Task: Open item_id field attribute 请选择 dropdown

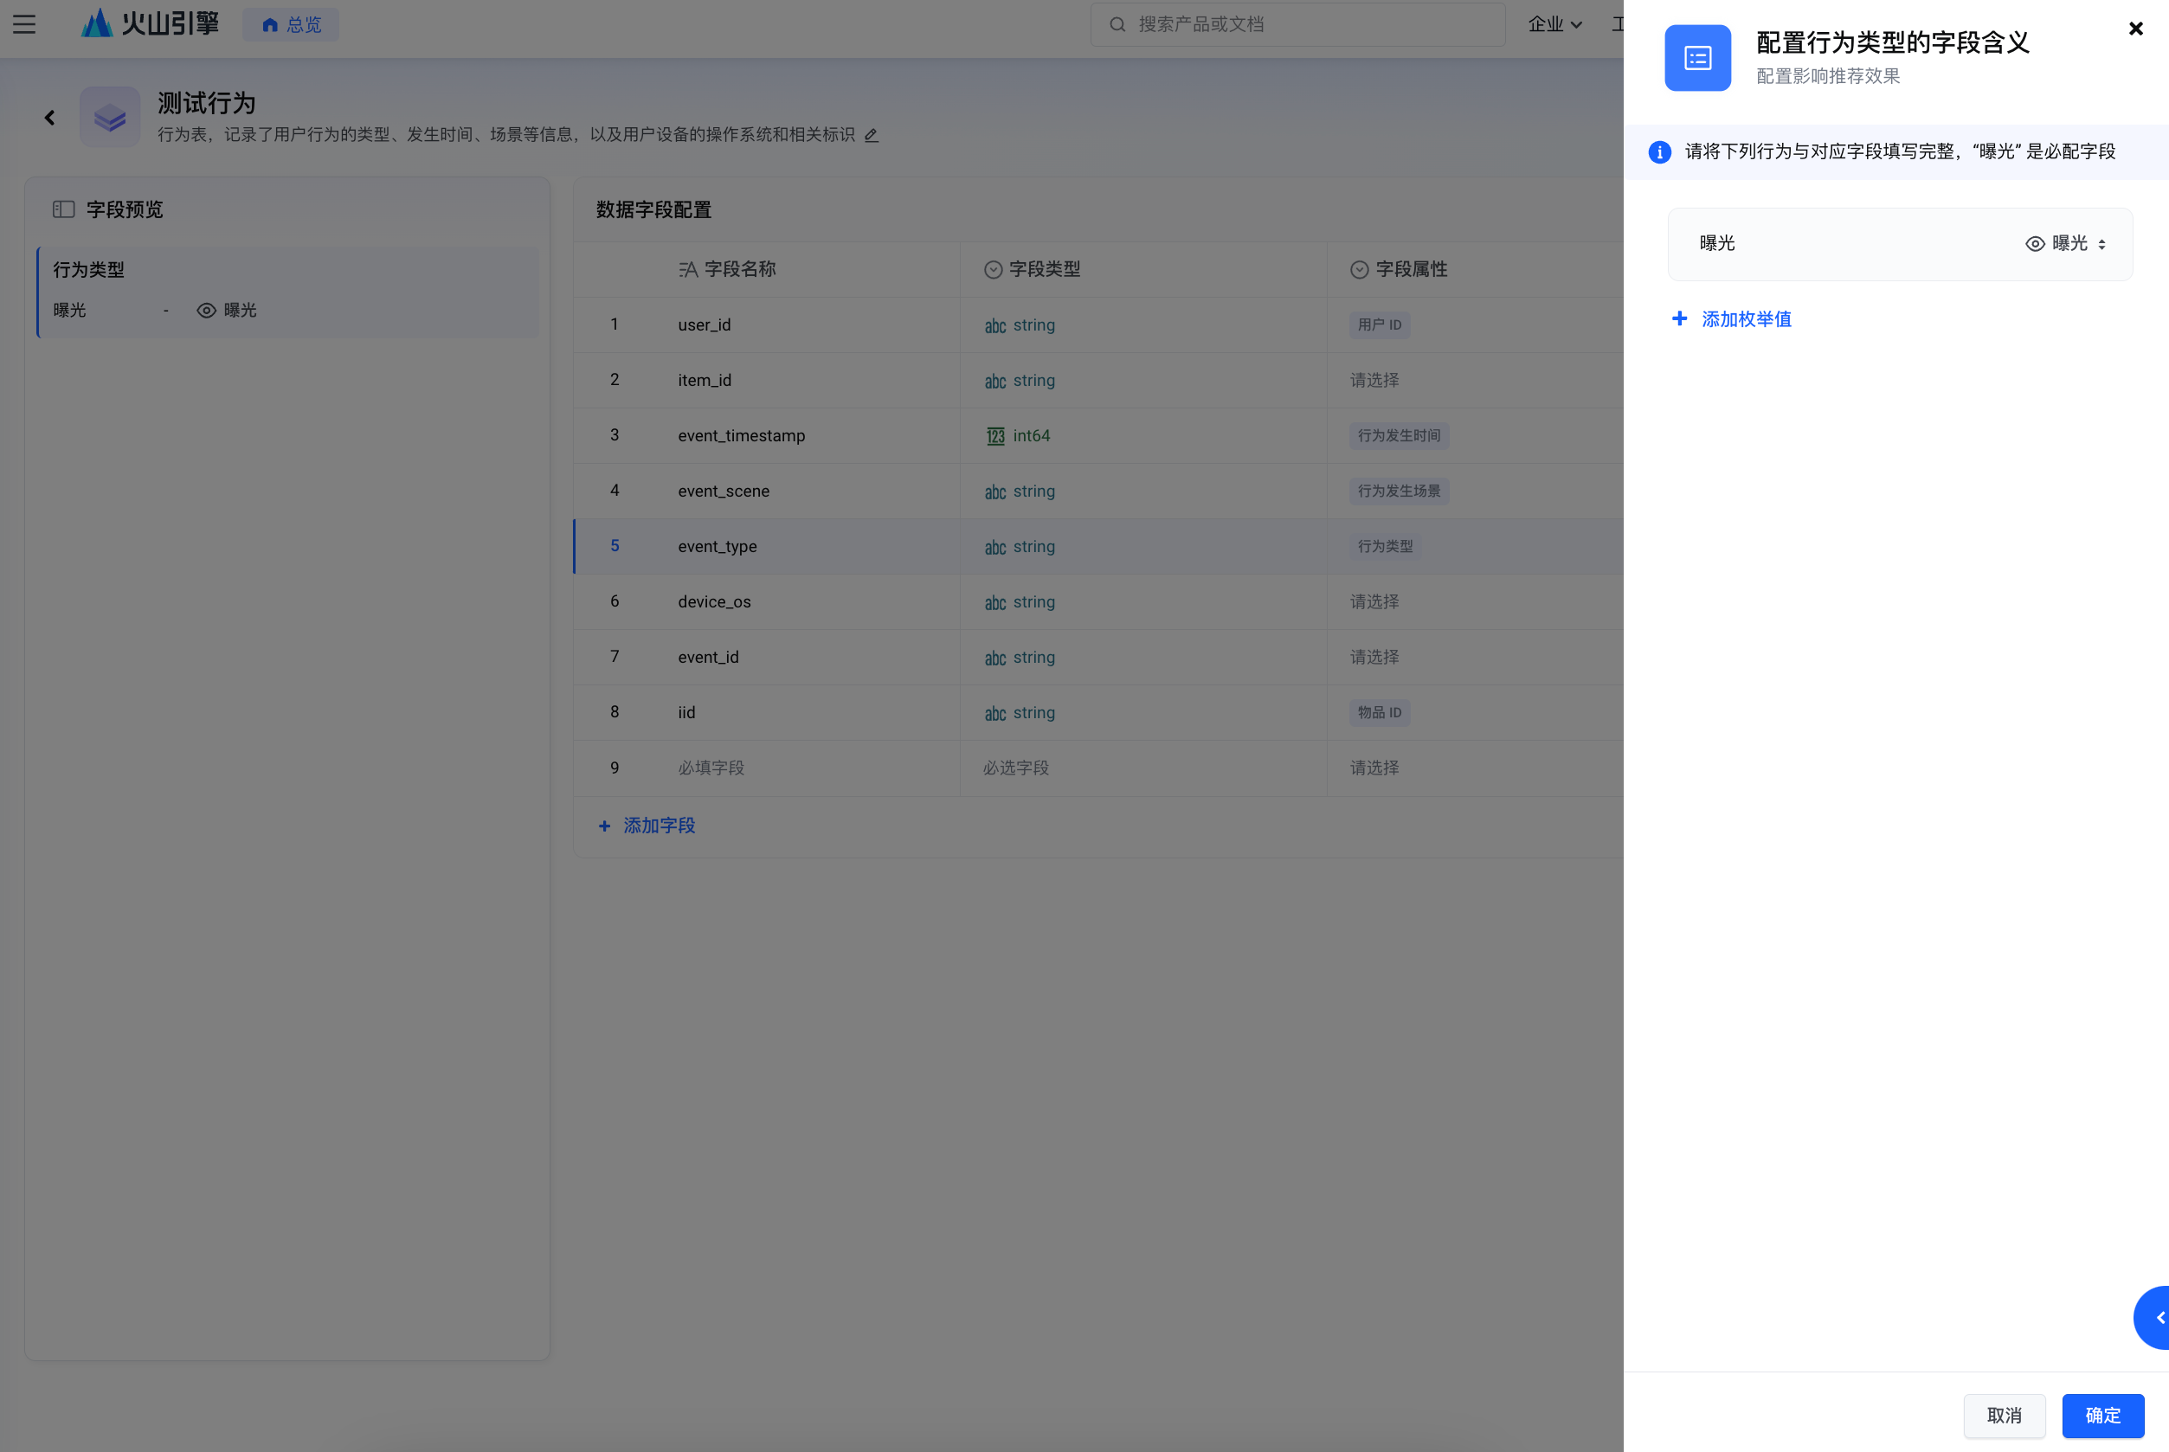Action: coord(1374,381)
